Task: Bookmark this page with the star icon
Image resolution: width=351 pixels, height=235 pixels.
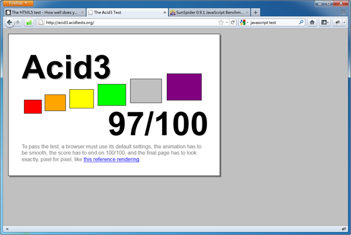Action: coord(221,23)
